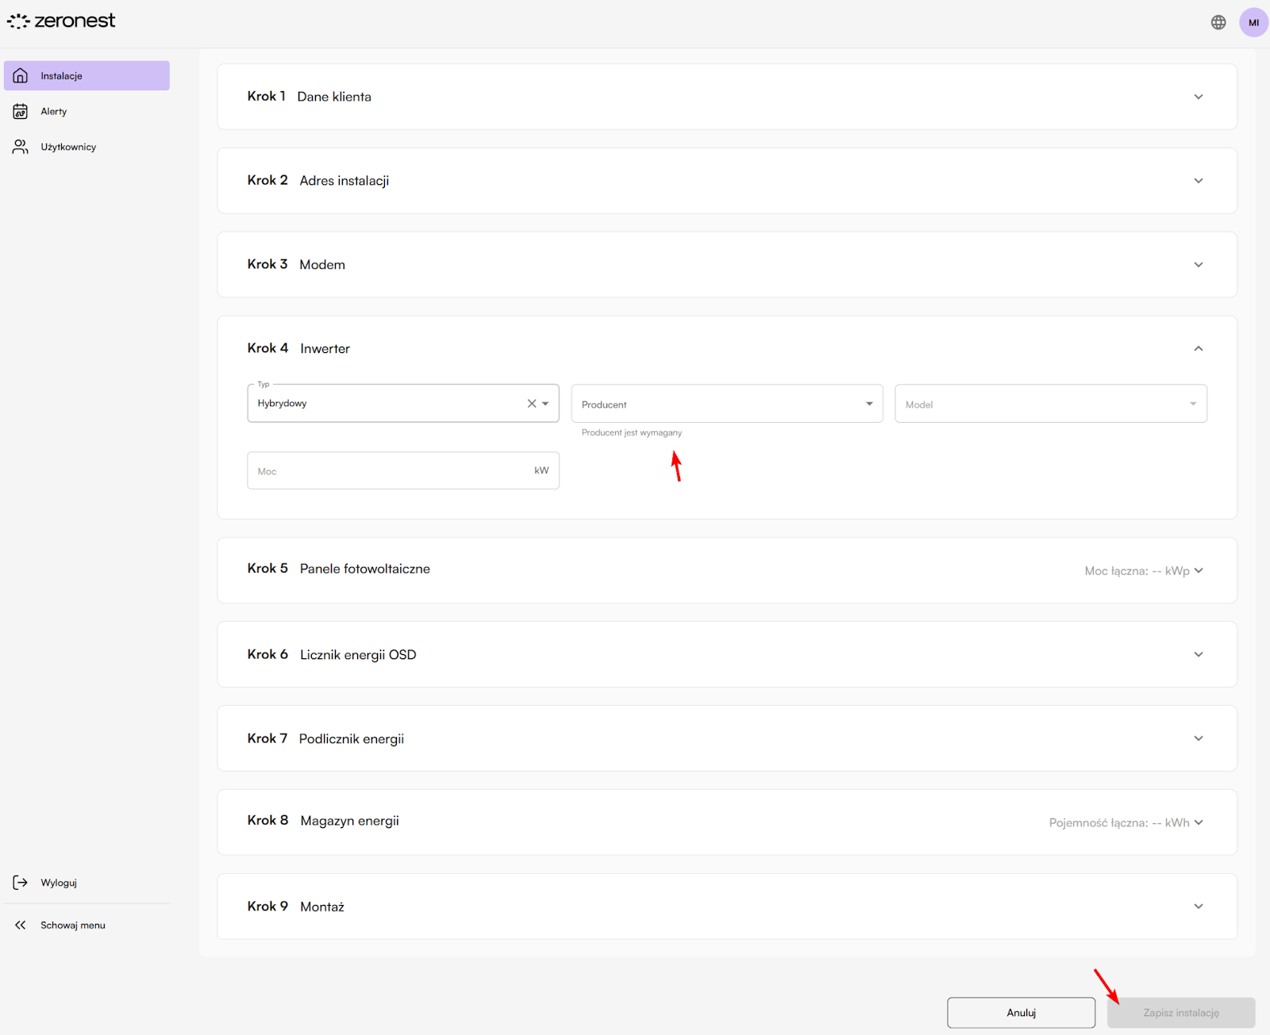Click the Instalacje home icon
This screenshot has height=1035, width=1270.
[x=21, y=76]
